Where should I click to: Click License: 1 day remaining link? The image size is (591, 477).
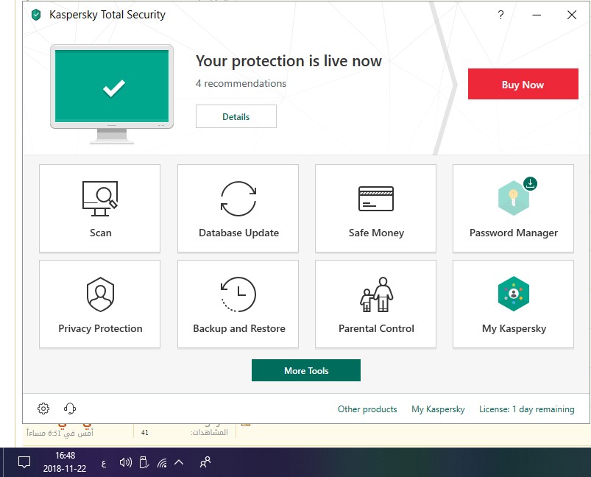click(526, 409)
